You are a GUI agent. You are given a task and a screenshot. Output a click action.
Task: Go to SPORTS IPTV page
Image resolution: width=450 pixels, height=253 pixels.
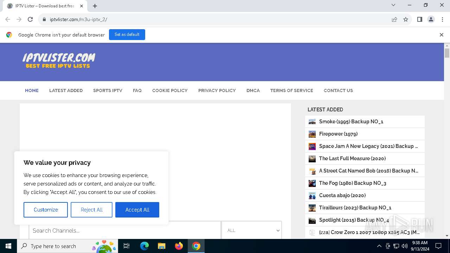click(x=108, y=90)
